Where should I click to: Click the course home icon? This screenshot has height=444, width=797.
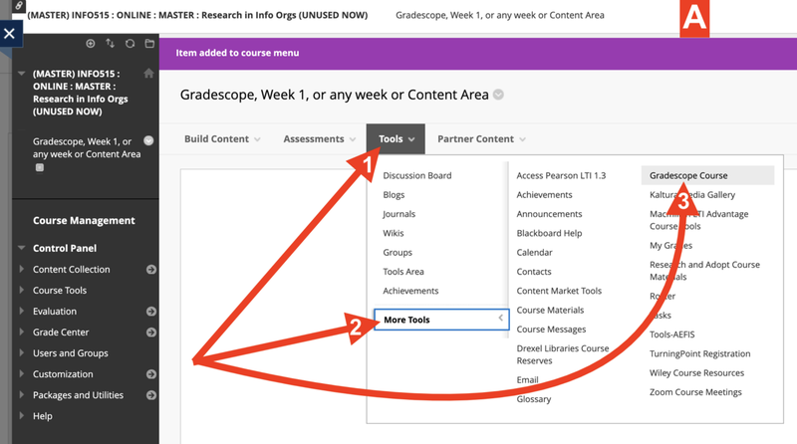tap(149, 74)
